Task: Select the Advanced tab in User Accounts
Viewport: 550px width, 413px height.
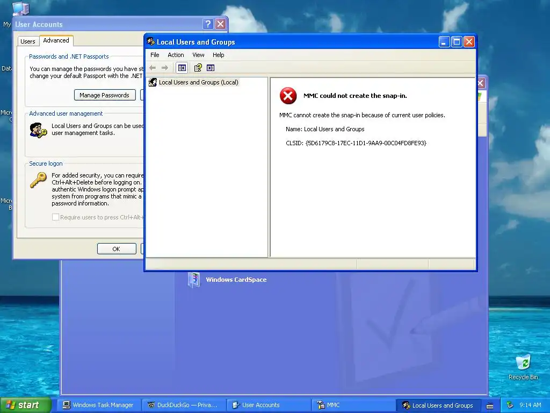Action: click(x=56, y=40)
